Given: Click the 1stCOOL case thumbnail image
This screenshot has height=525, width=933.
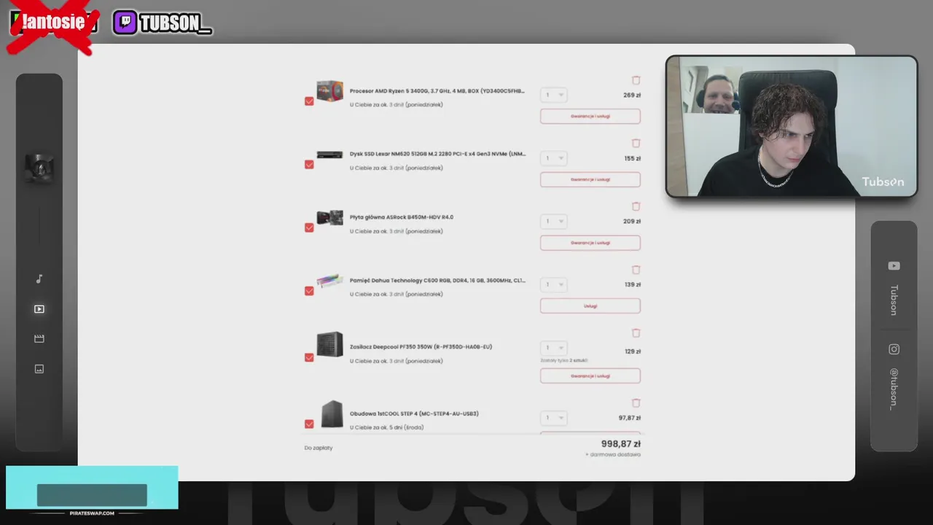Looking at the screenshot, I should pyautogui.click(x=332, y=413).
